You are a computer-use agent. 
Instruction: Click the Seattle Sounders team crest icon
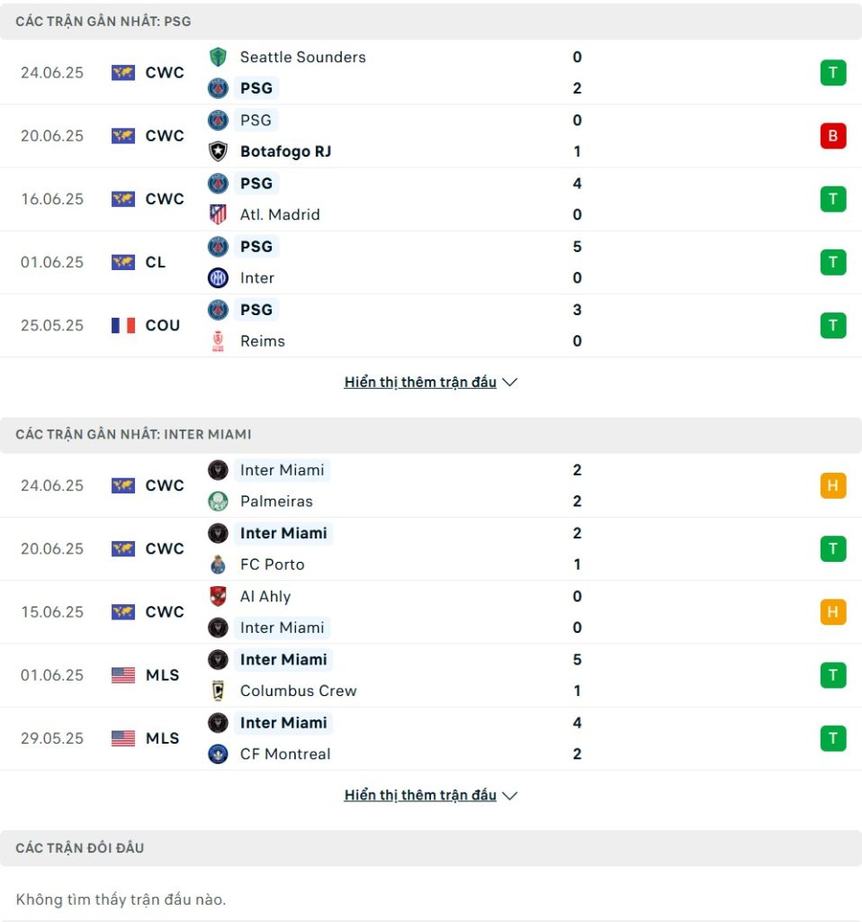coord(218,57)
